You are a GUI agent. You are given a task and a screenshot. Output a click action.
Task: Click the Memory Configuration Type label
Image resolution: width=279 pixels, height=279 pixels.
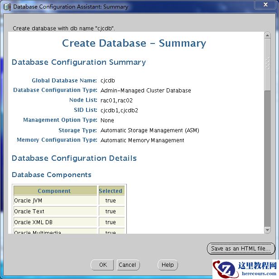pyautogui.click(x=57, y=140)
